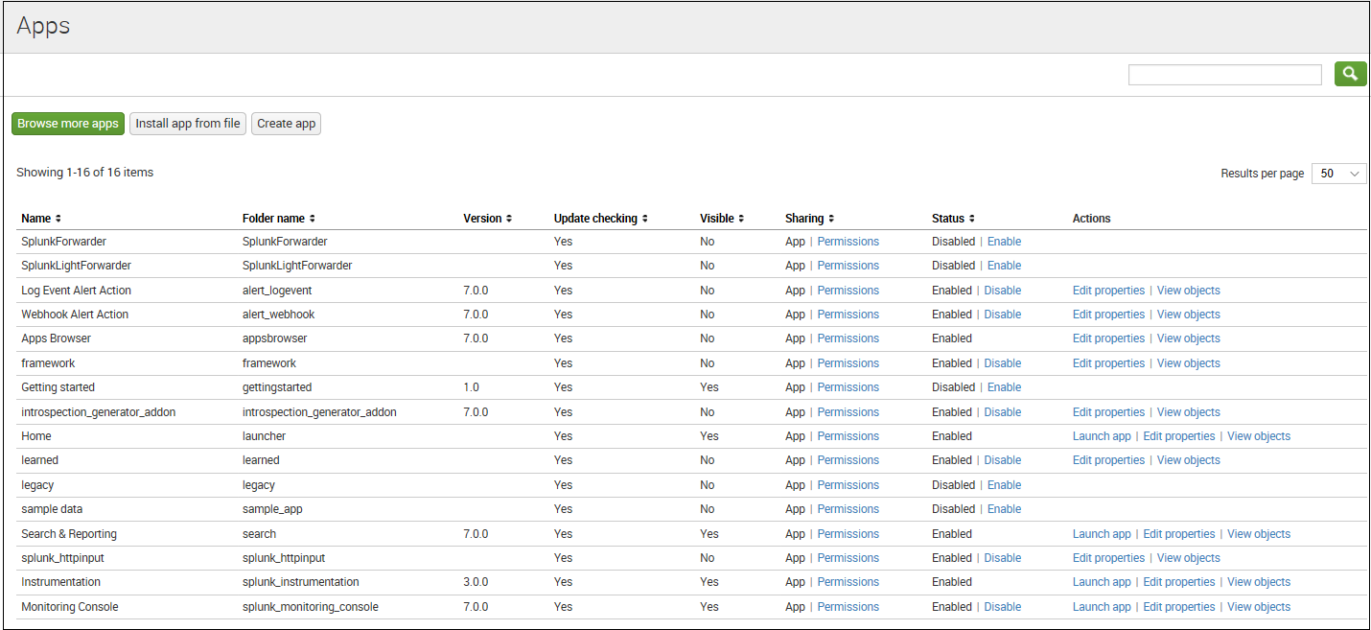View objects of Log Event Alert Action

tap(1189, 291)
